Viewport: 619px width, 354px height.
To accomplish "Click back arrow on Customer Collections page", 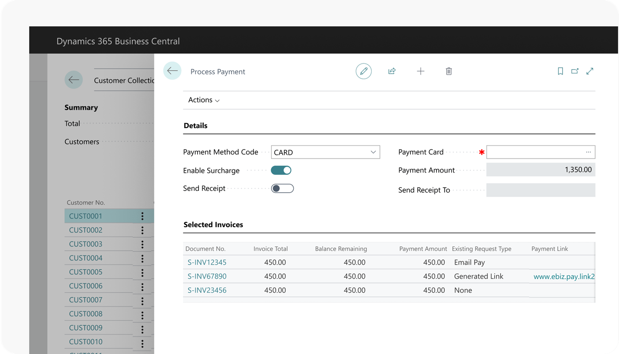I will [74, 80].
